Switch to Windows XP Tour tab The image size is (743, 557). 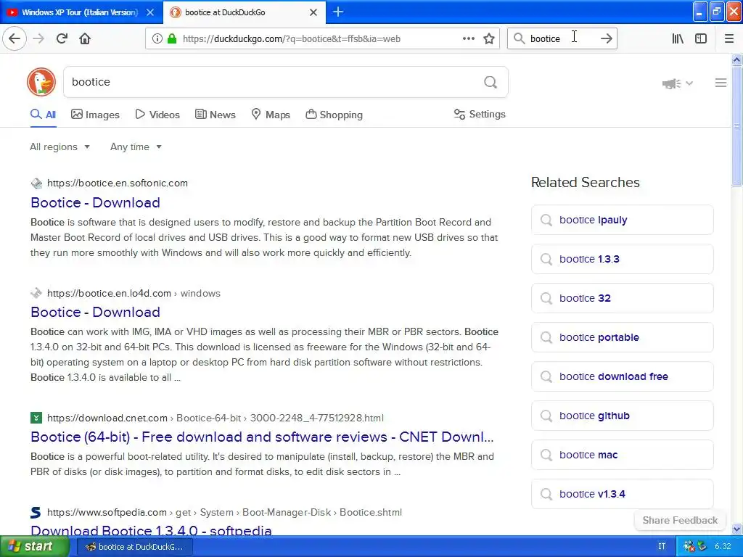click(x=81, y=12)
